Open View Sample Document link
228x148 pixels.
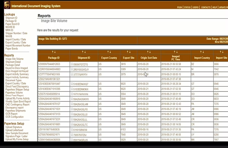pyautogui.click(x=17, y=133)
